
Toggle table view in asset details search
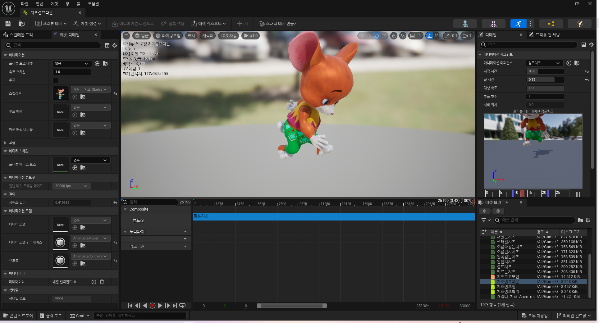(x=107, y=45)
